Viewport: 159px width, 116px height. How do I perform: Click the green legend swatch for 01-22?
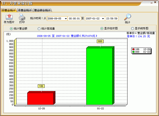[x=133, y=52]
